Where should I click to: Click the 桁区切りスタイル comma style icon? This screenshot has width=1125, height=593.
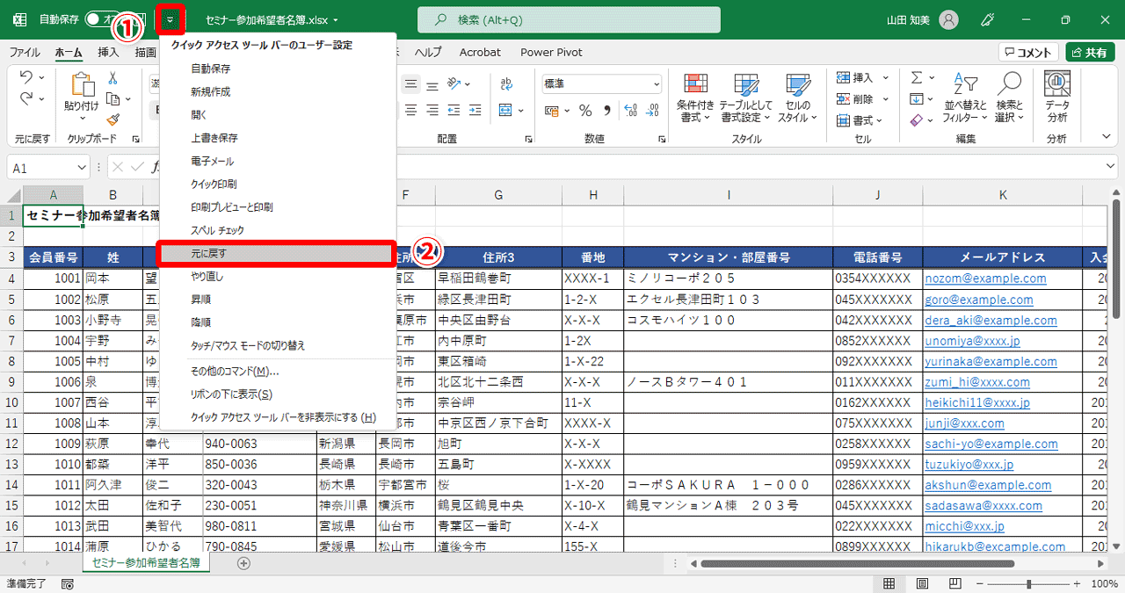tap(608, 110)
